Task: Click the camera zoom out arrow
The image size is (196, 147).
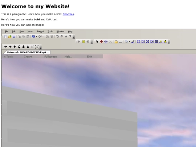Action: 28,47
